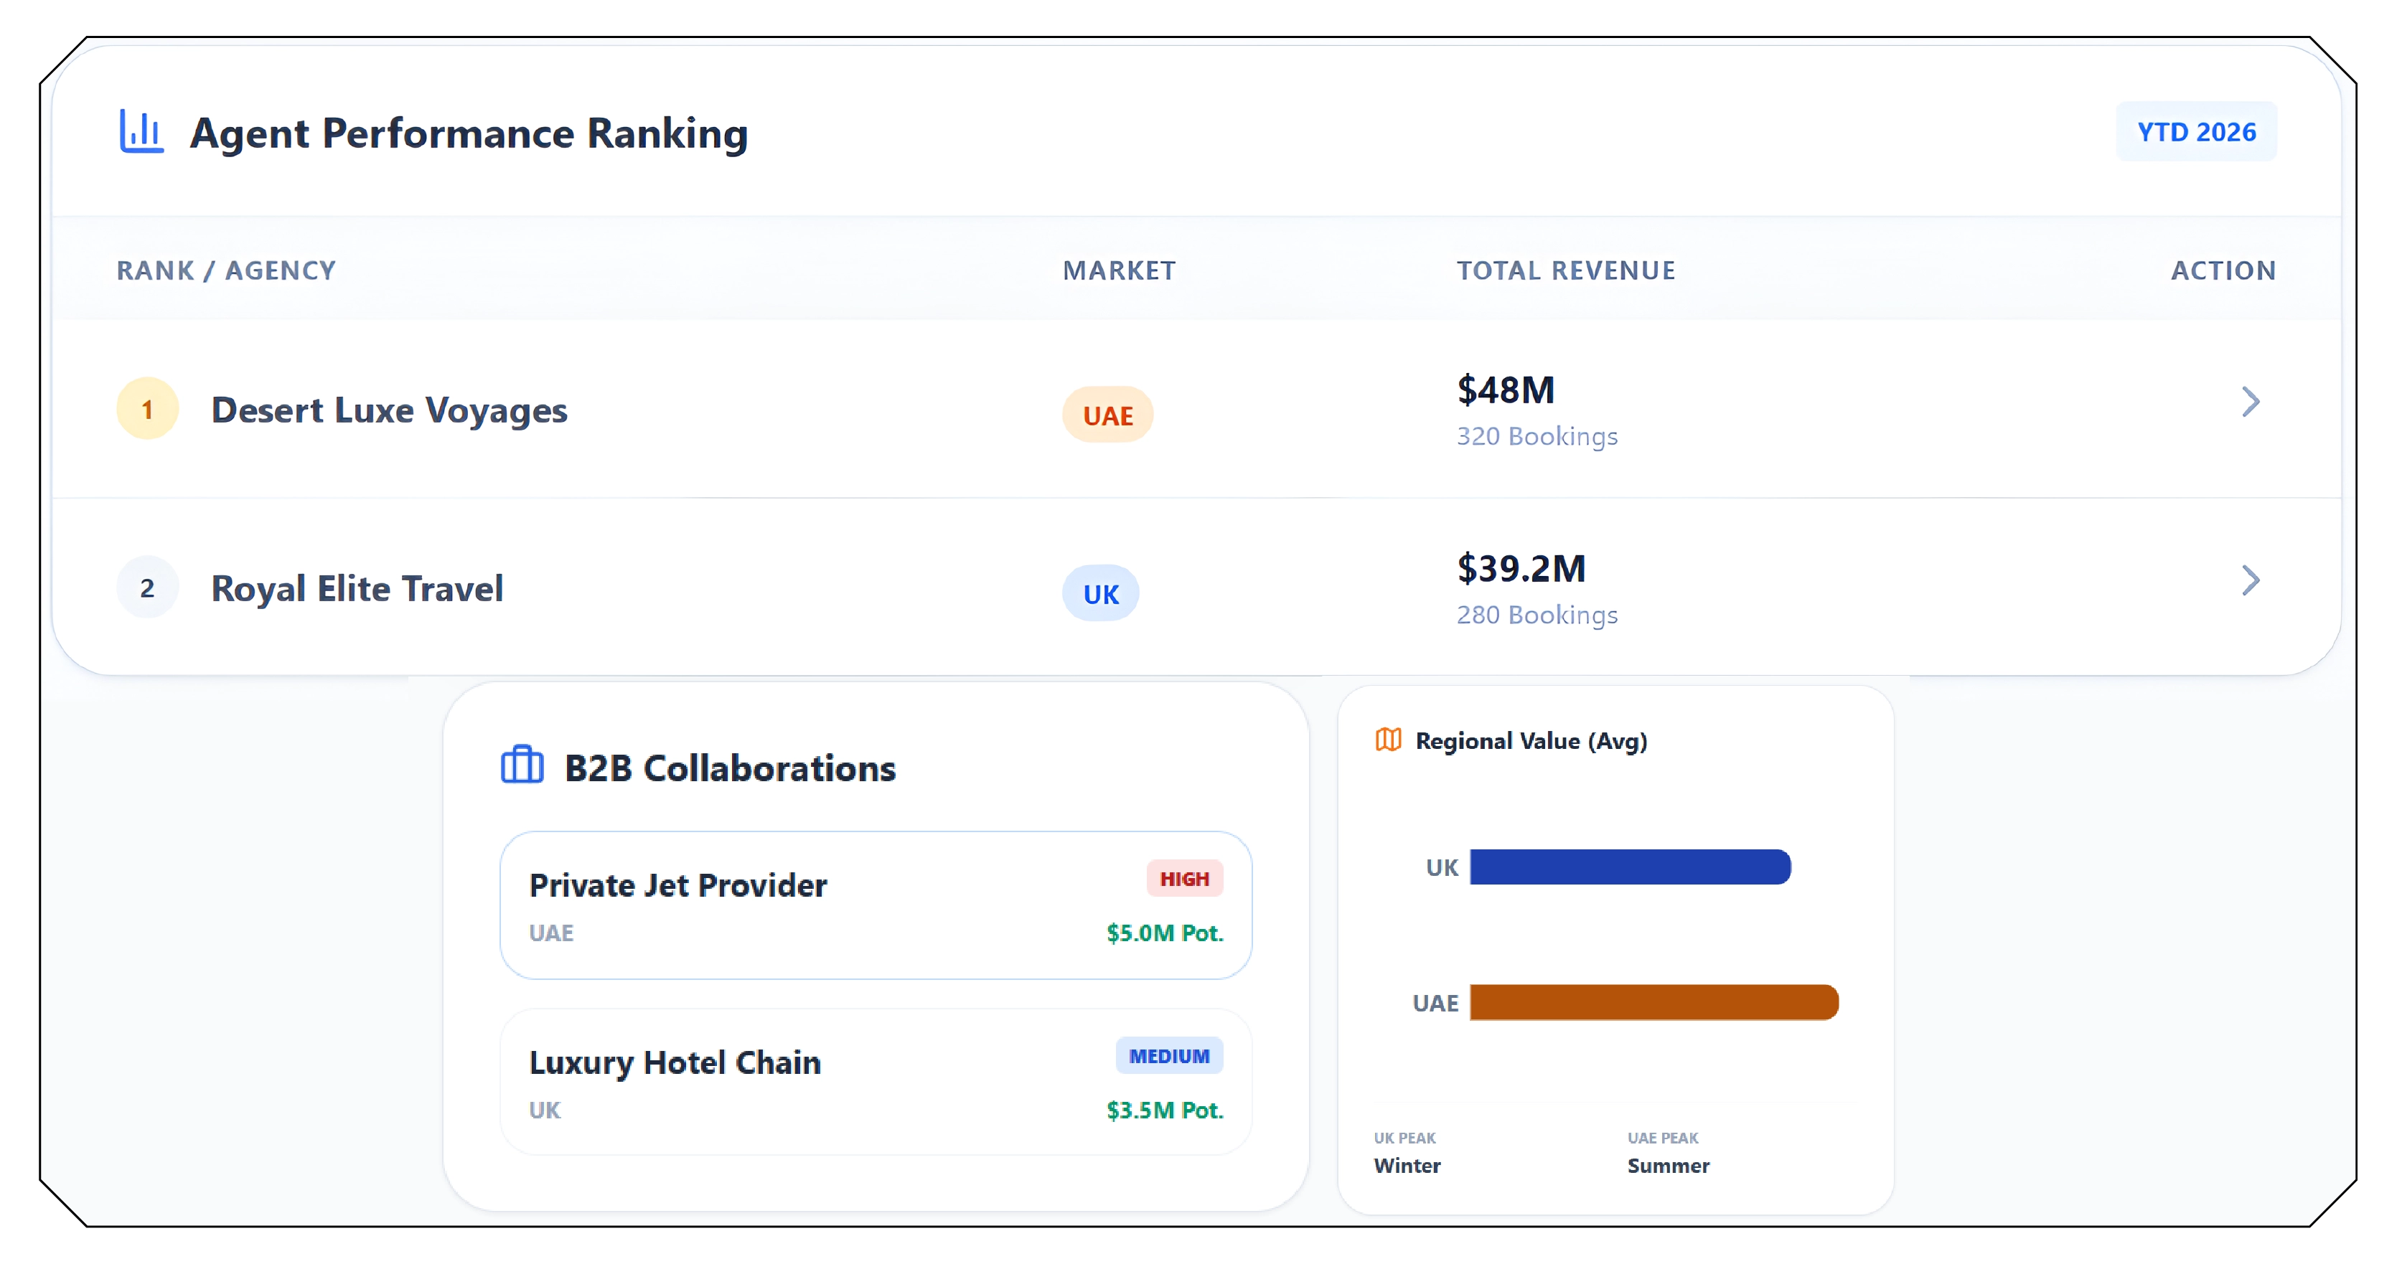Click the map icon beside Regional Value (Avg)
2397x1264 pixels.
coord(1387,740)
